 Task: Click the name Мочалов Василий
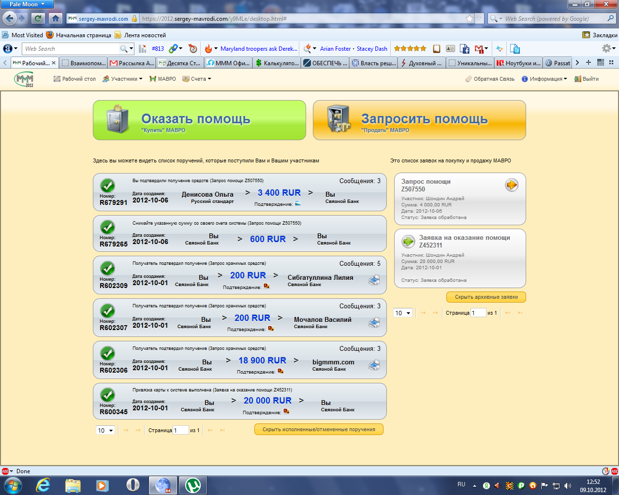[323, 320]
